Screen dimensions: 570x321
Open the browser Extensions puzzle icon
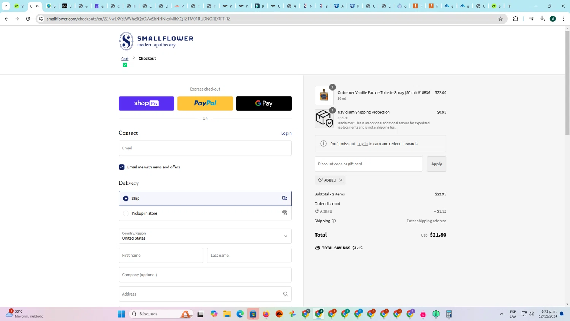(x=515, y=19)
